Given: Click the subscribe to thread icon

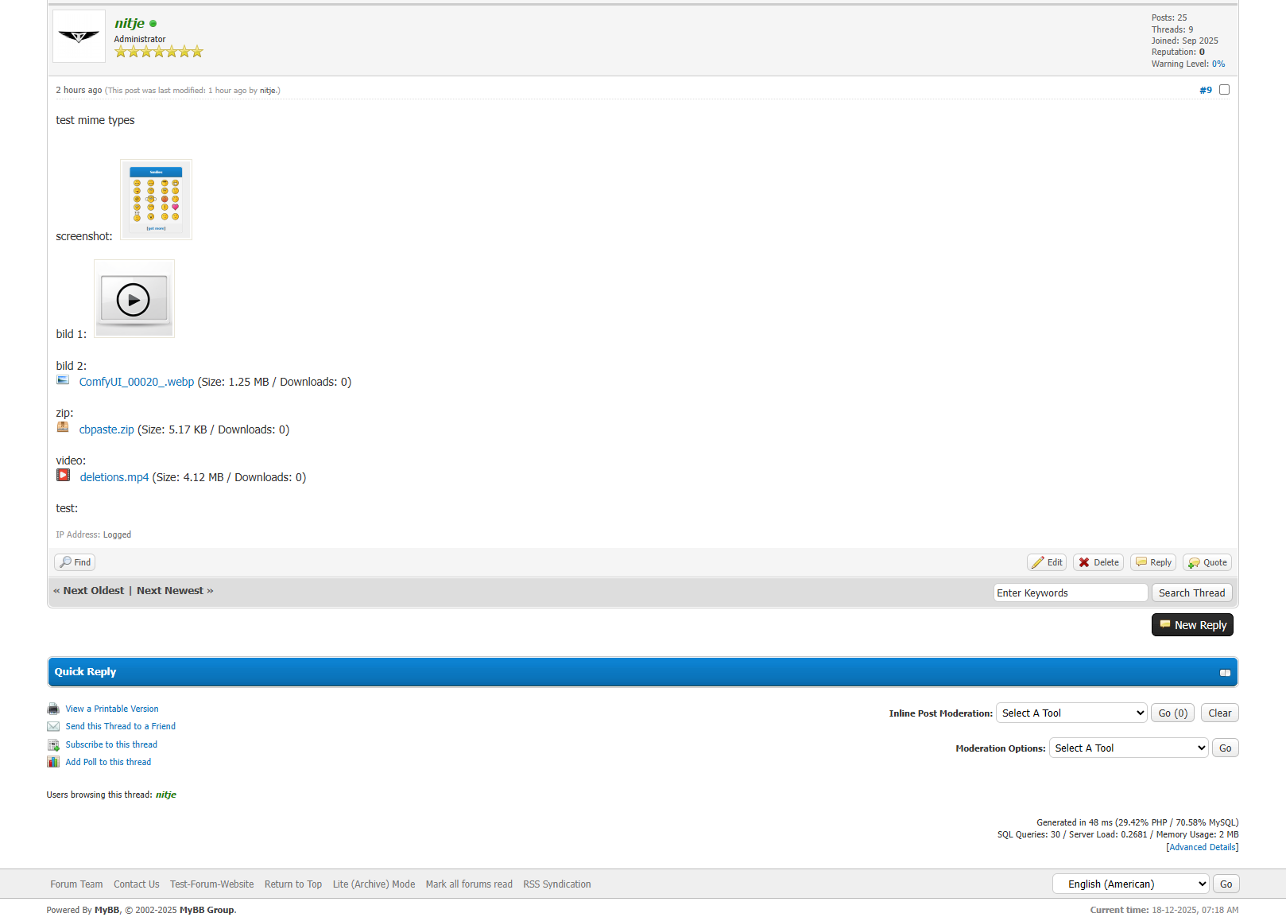Looking at the screenshot, I should point(53,744).
